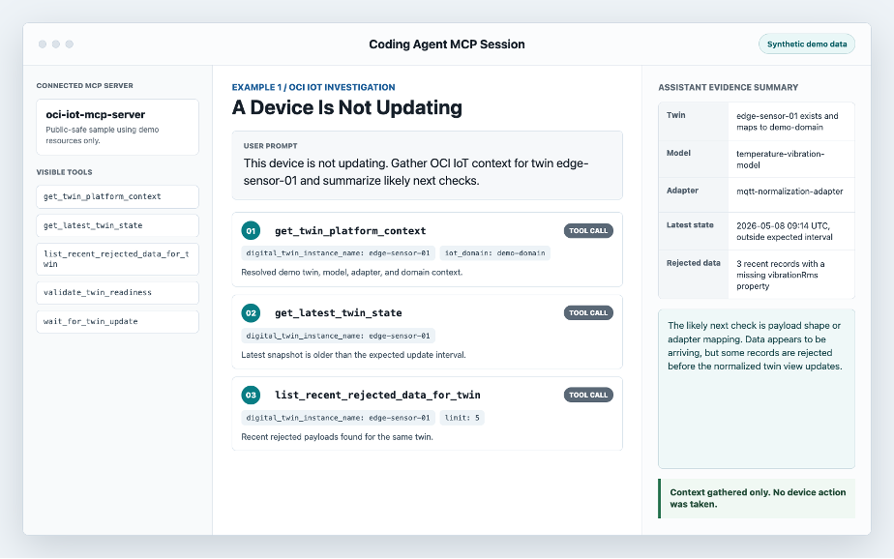Screen dimensions: 894x559
Task: Select validate_twin_readiness tool
Action: point(117,292)
